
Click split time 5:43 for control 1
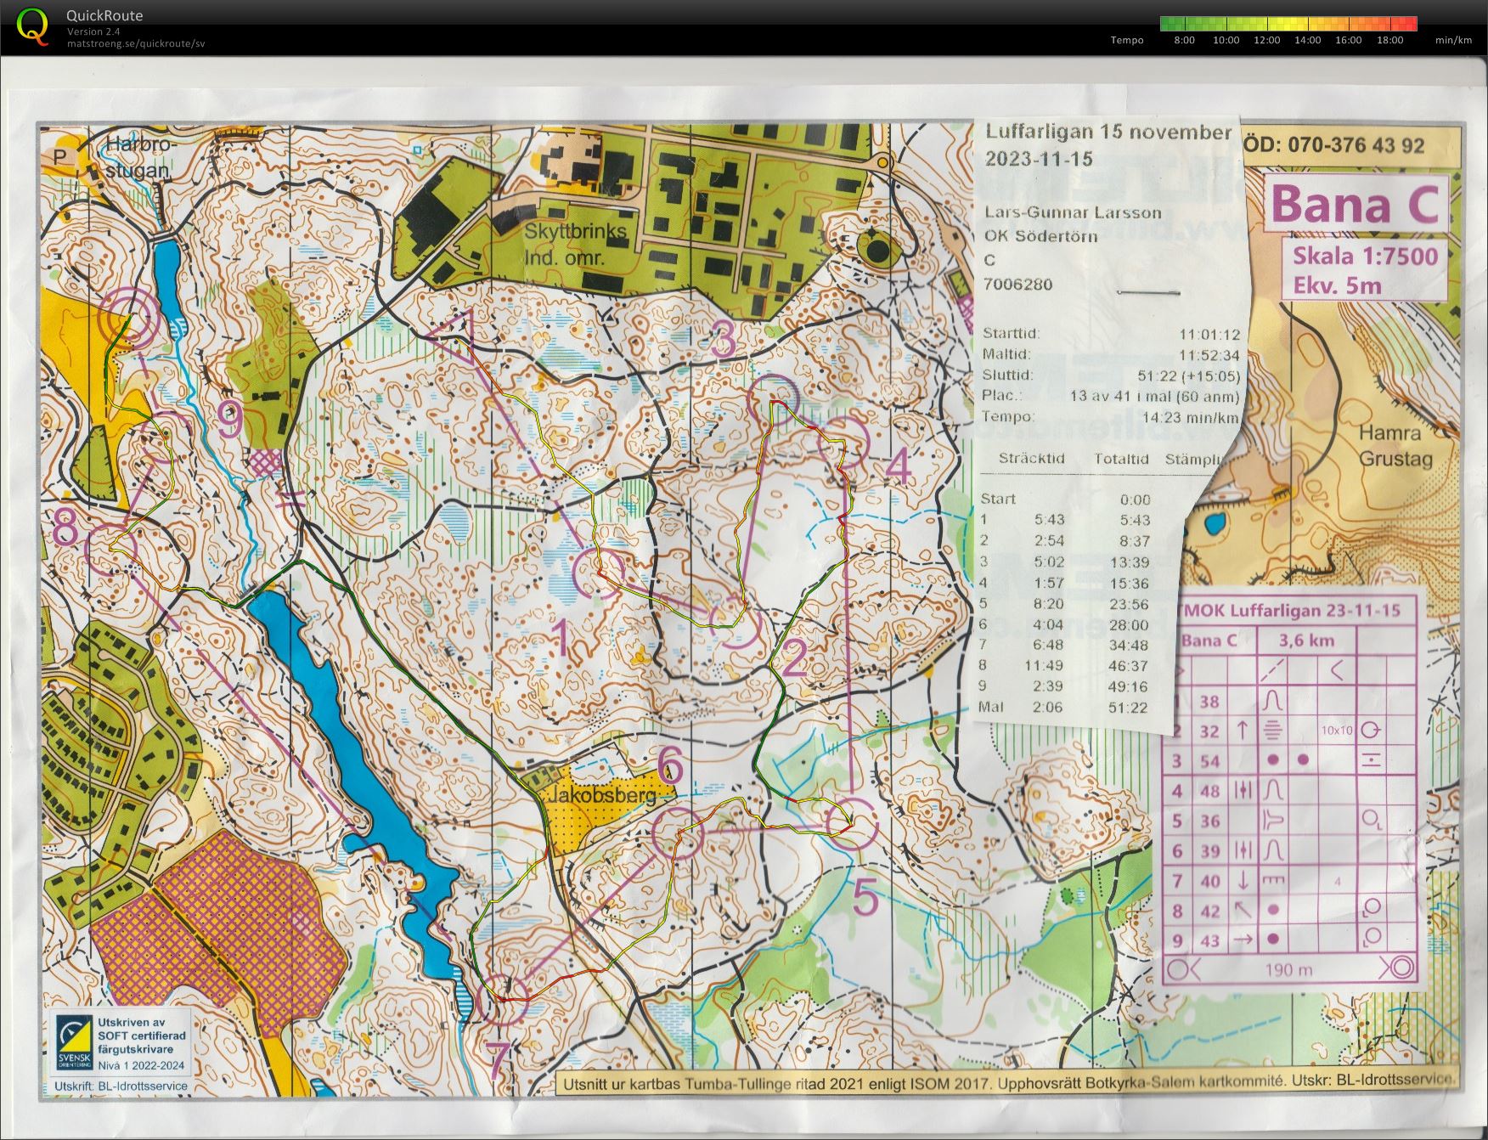point(1049,520)
